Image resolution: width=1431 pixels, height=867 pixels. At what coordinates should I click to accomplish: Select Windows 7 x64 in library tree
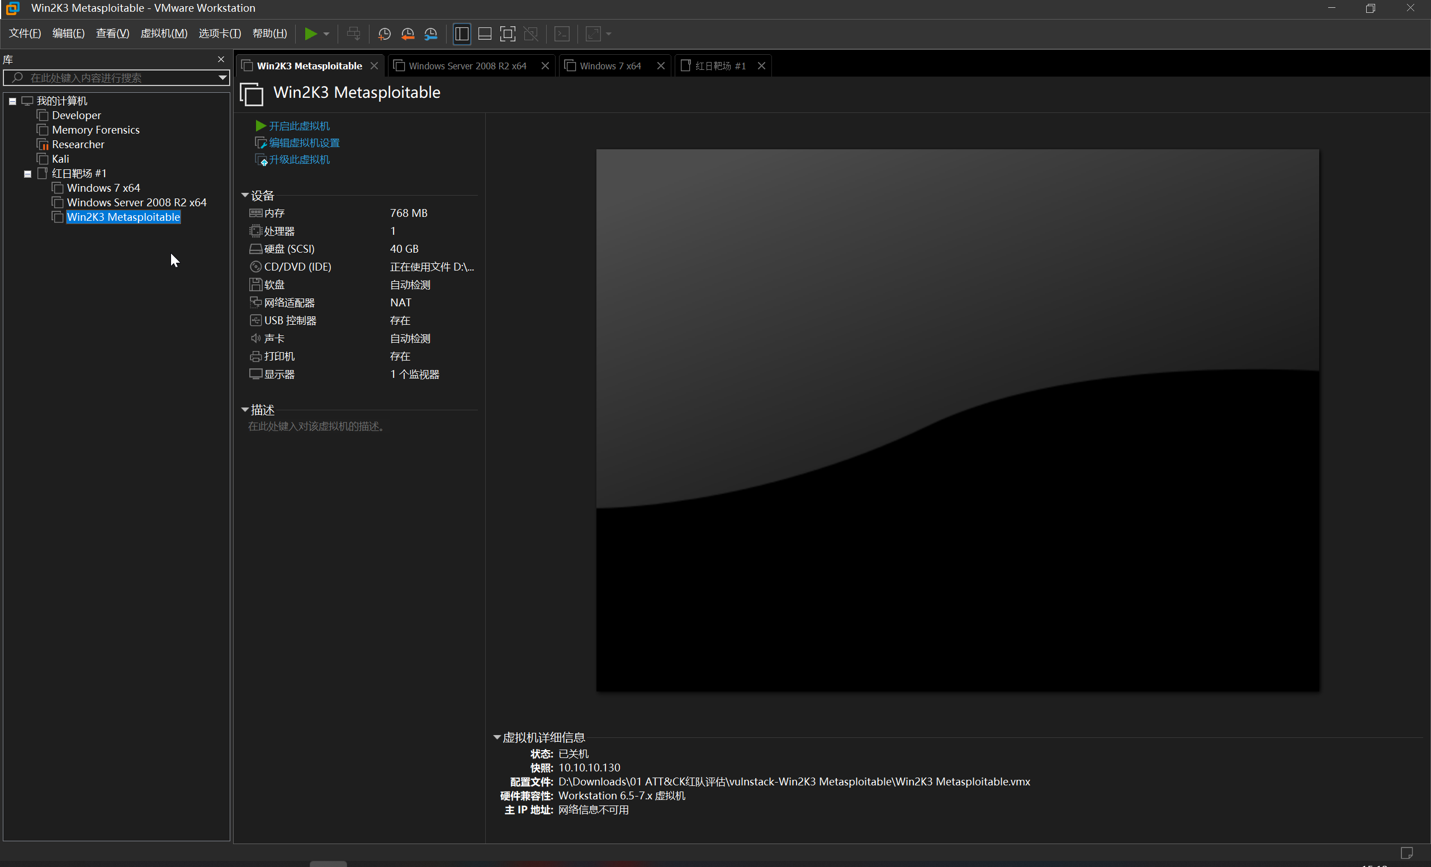coord(103,188)
